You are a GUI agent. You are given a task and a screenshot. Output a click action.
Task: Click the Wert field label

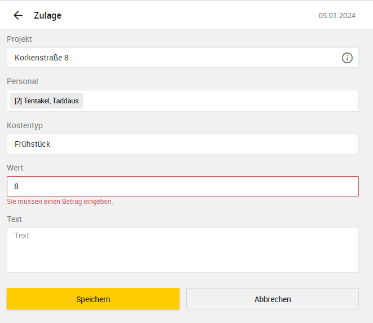pos(15,168)
